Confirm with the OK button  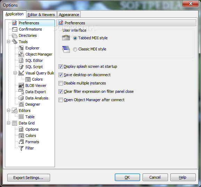[x=127, y=177]
